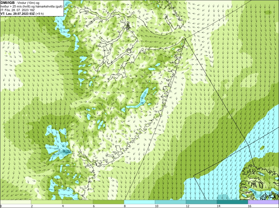Click the legend label '8'
This screenshot has height=208, width=279.
(x=125, y=206)
